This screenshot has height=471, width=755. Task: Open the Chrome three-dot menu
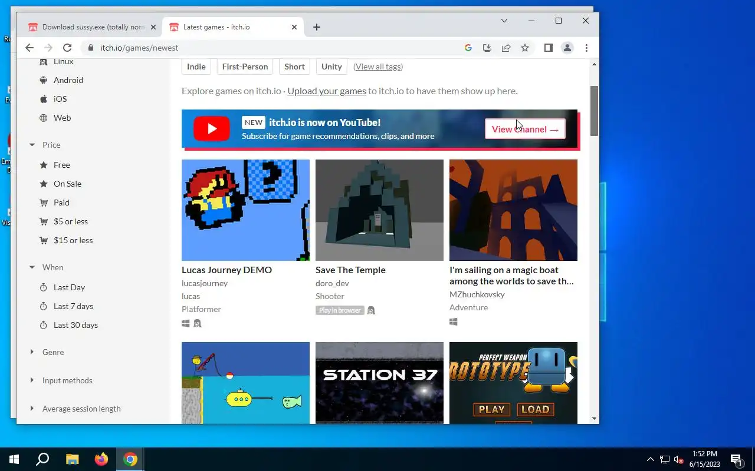pos(586,48)
